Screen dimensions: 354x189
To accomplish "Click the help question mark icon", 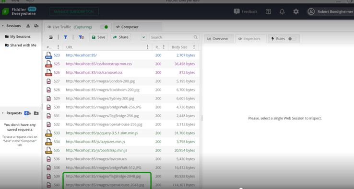I will pos(268,11).
